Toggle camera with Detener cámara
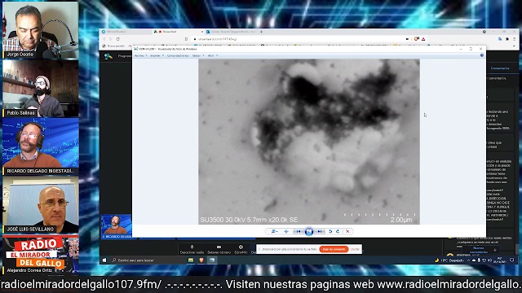This screenshot has height=293, width=522. pos(219,250)
